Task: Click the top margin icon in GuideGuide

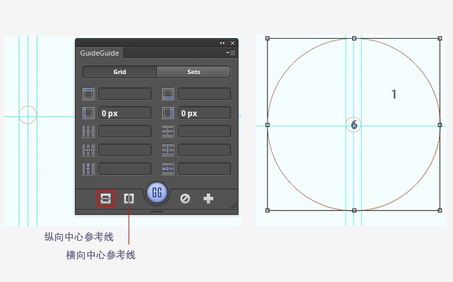Action: pyautogui.click(x=88, y=94)
